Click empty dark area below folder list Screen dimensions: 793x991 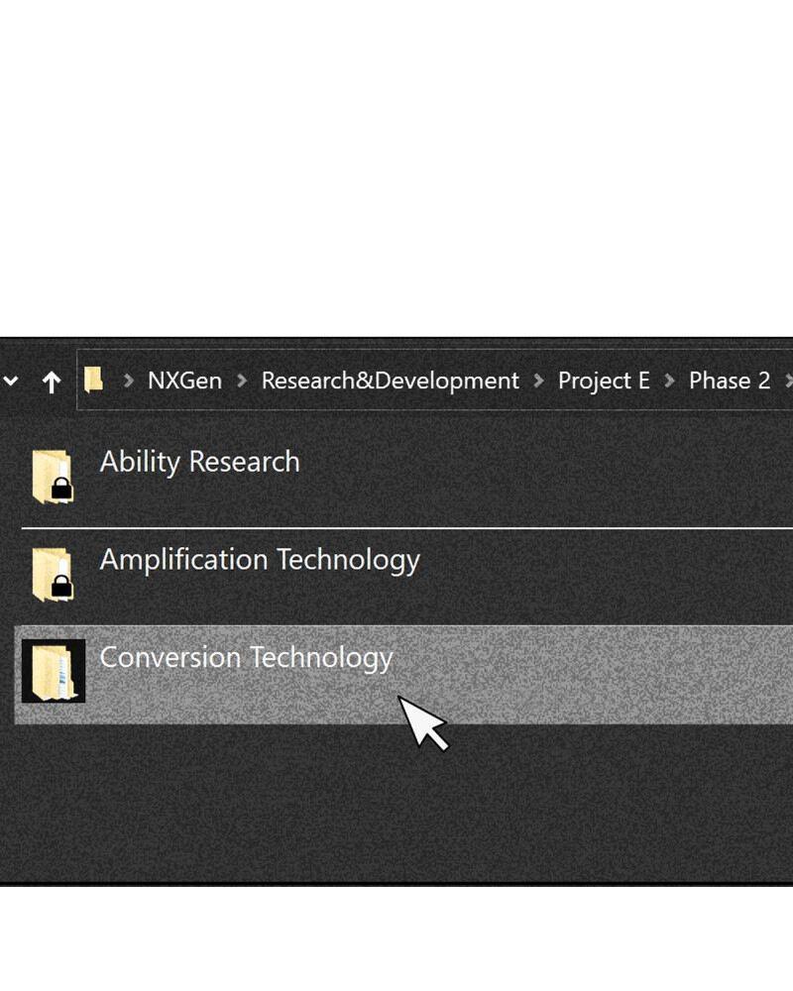point(396,803)
